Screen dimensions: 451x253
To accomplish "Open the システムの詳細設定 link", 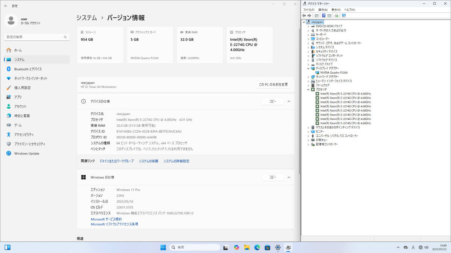I will coord(176,161).
